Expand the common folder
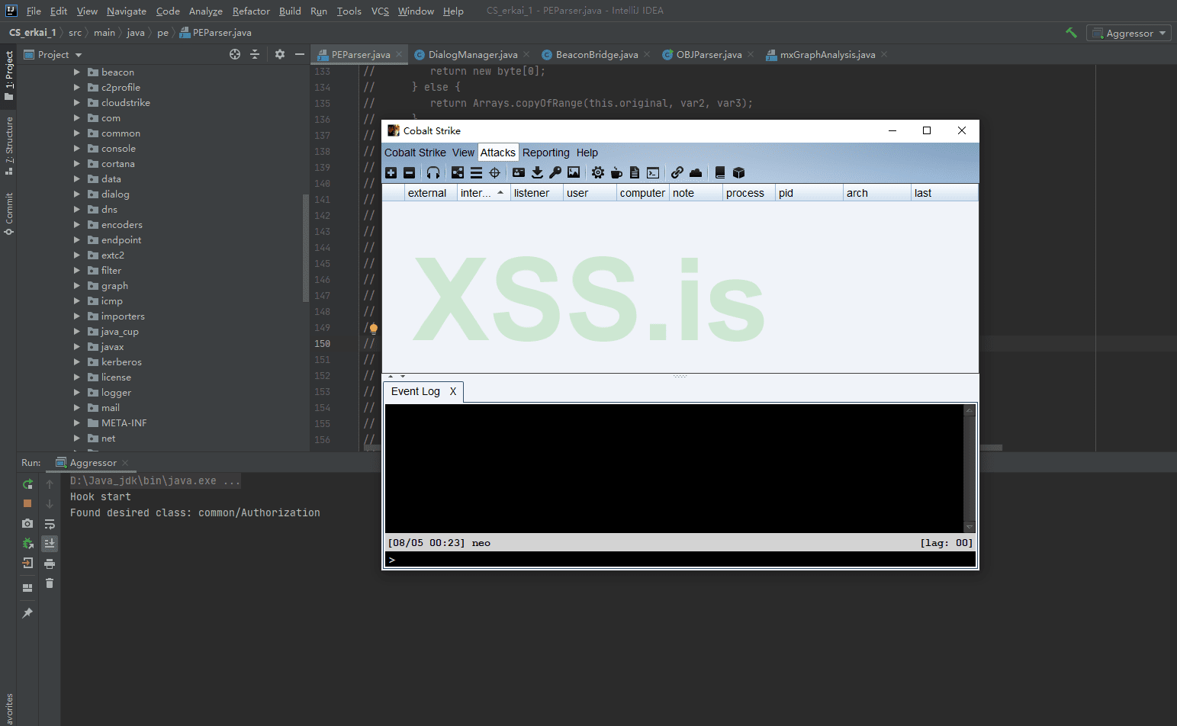This screenshot has width=1177, height=726. (76, 133)
